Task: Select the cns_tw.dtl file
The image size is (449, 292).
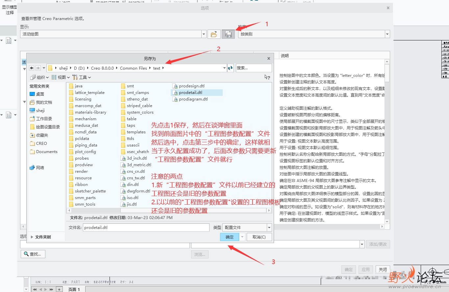Action: [x=133, y=178]
